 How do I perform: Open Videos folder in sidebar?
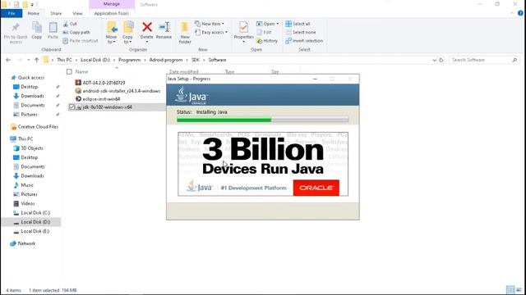(27, 203)
